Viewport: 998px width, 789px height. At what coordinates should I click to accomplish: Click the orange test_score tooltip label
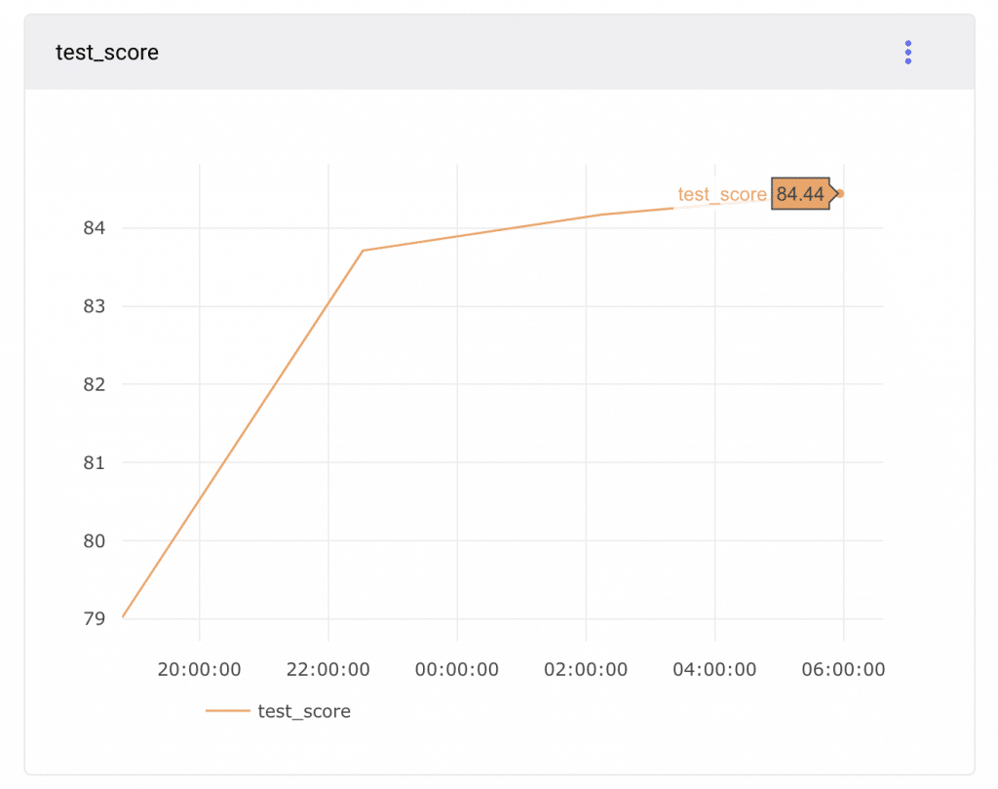click(x=722, y=195)
